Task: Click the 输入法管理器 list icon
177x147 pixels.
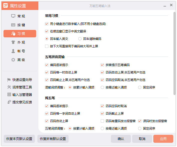Action: tap(9, 95)
